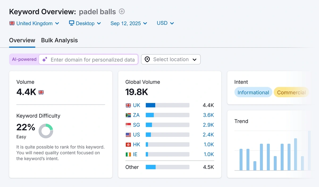
Task: Click the US country code
Action: coord(137,135)
